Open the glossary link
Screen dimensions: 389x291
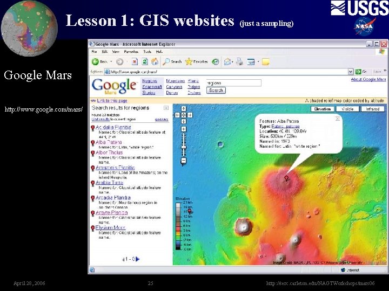click(x=162, y=119)
